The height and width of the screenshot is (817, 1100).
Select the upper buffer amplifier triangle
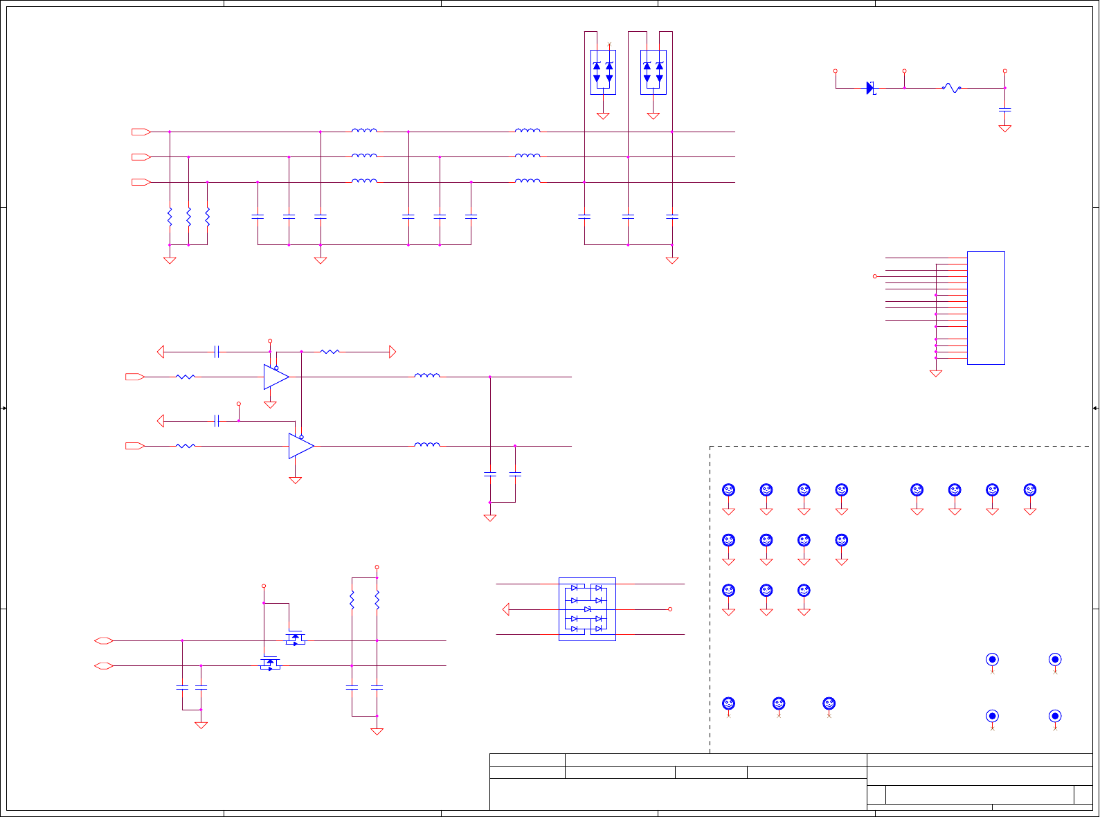[276, 377]
